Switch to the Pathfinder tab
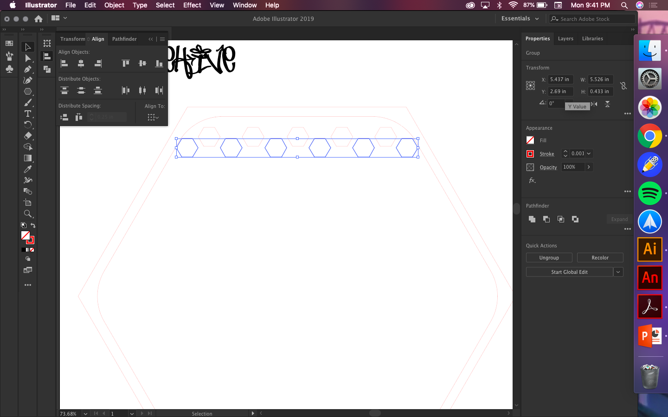 (x=124, y=39)
